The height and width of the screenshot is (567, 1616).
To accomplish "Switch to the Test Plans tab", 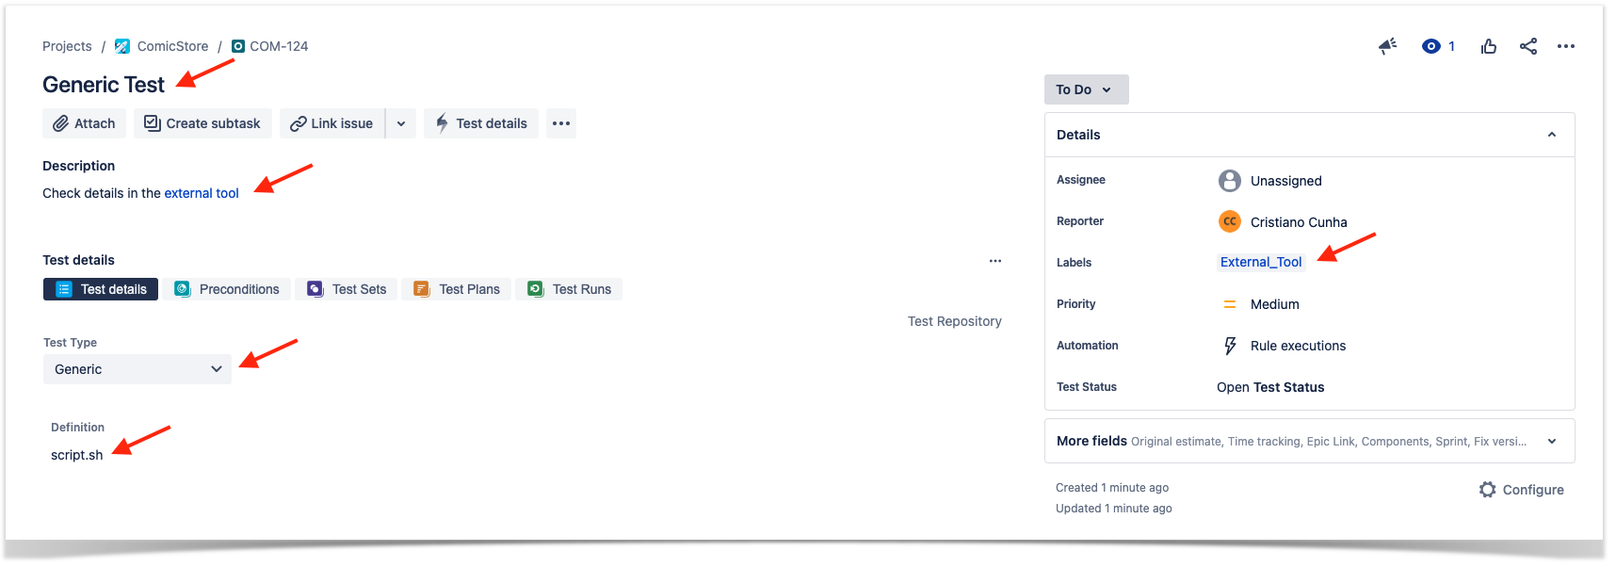I will click(x=457, y=289).
